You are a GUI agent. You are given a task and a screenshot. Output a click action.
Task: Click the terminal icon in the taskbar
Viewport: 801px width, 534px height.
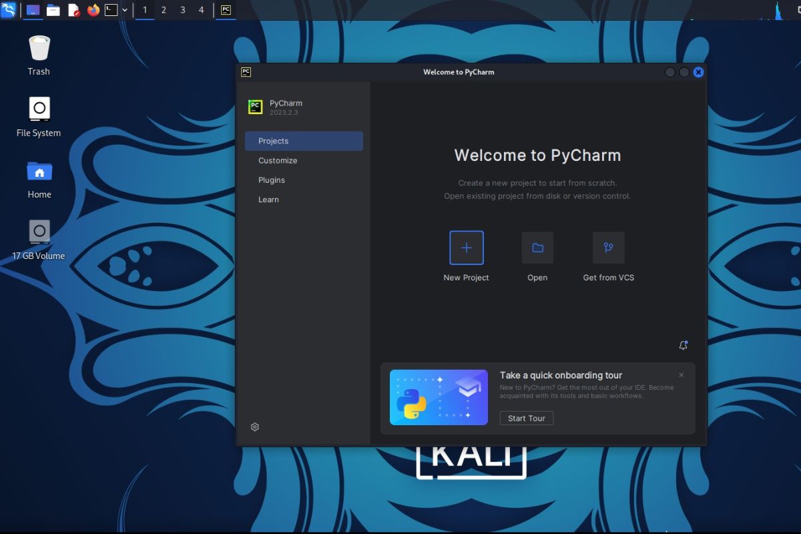coord(110,10)
